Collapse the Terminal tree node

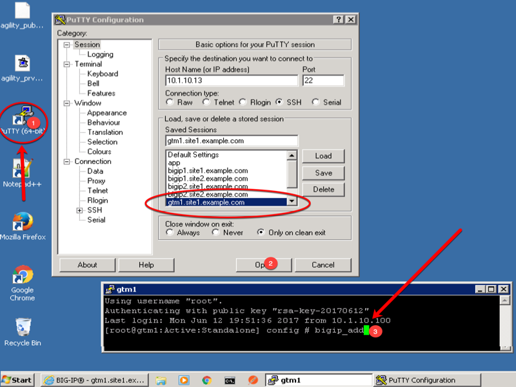[x=67, y=64]
